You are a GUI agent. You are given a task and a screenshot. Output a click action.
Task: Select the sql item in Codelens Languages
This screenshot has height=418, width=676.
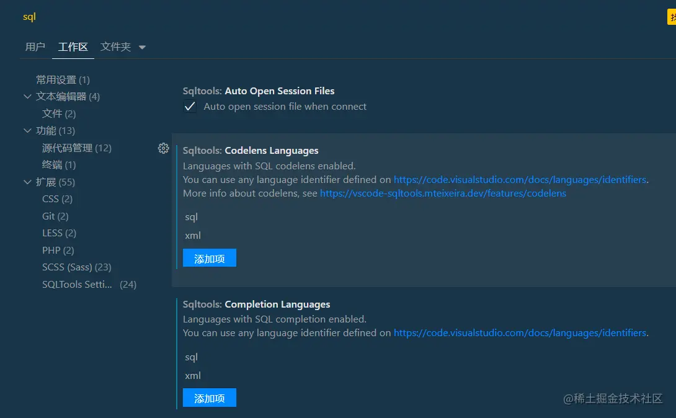(x=192, y=217)
